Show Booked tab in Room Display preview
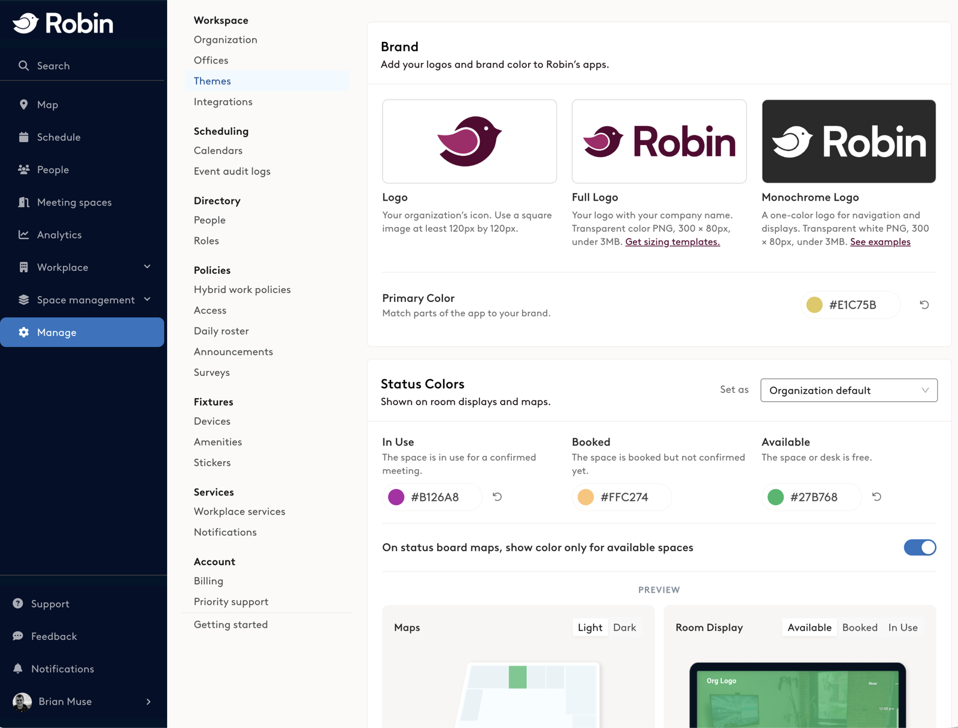The image size is (958, 728). click(860, 627)
